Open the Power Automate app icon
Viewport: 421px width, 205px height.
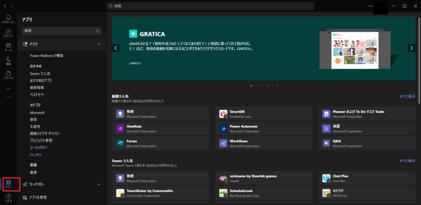(x=223, y=129)
